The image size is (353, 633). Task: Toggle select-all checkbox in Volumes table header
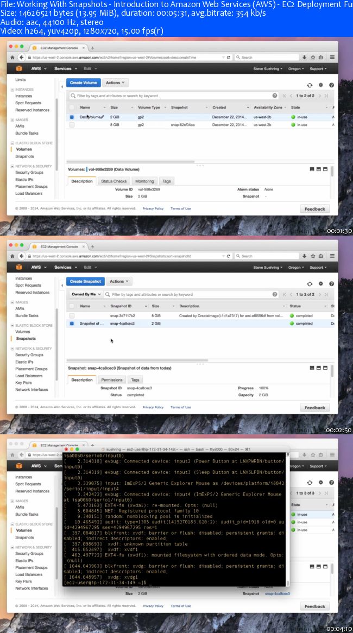click(72, 107)
